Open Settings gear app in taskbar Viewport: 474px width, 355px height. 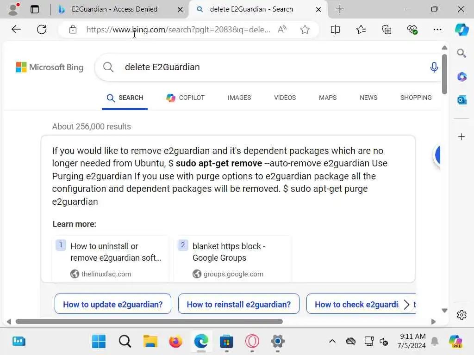point(278,342)
